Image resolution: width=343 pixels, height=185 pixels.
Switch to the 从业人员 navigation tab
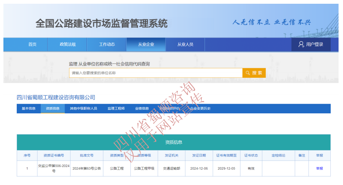(x=185, y=44)
